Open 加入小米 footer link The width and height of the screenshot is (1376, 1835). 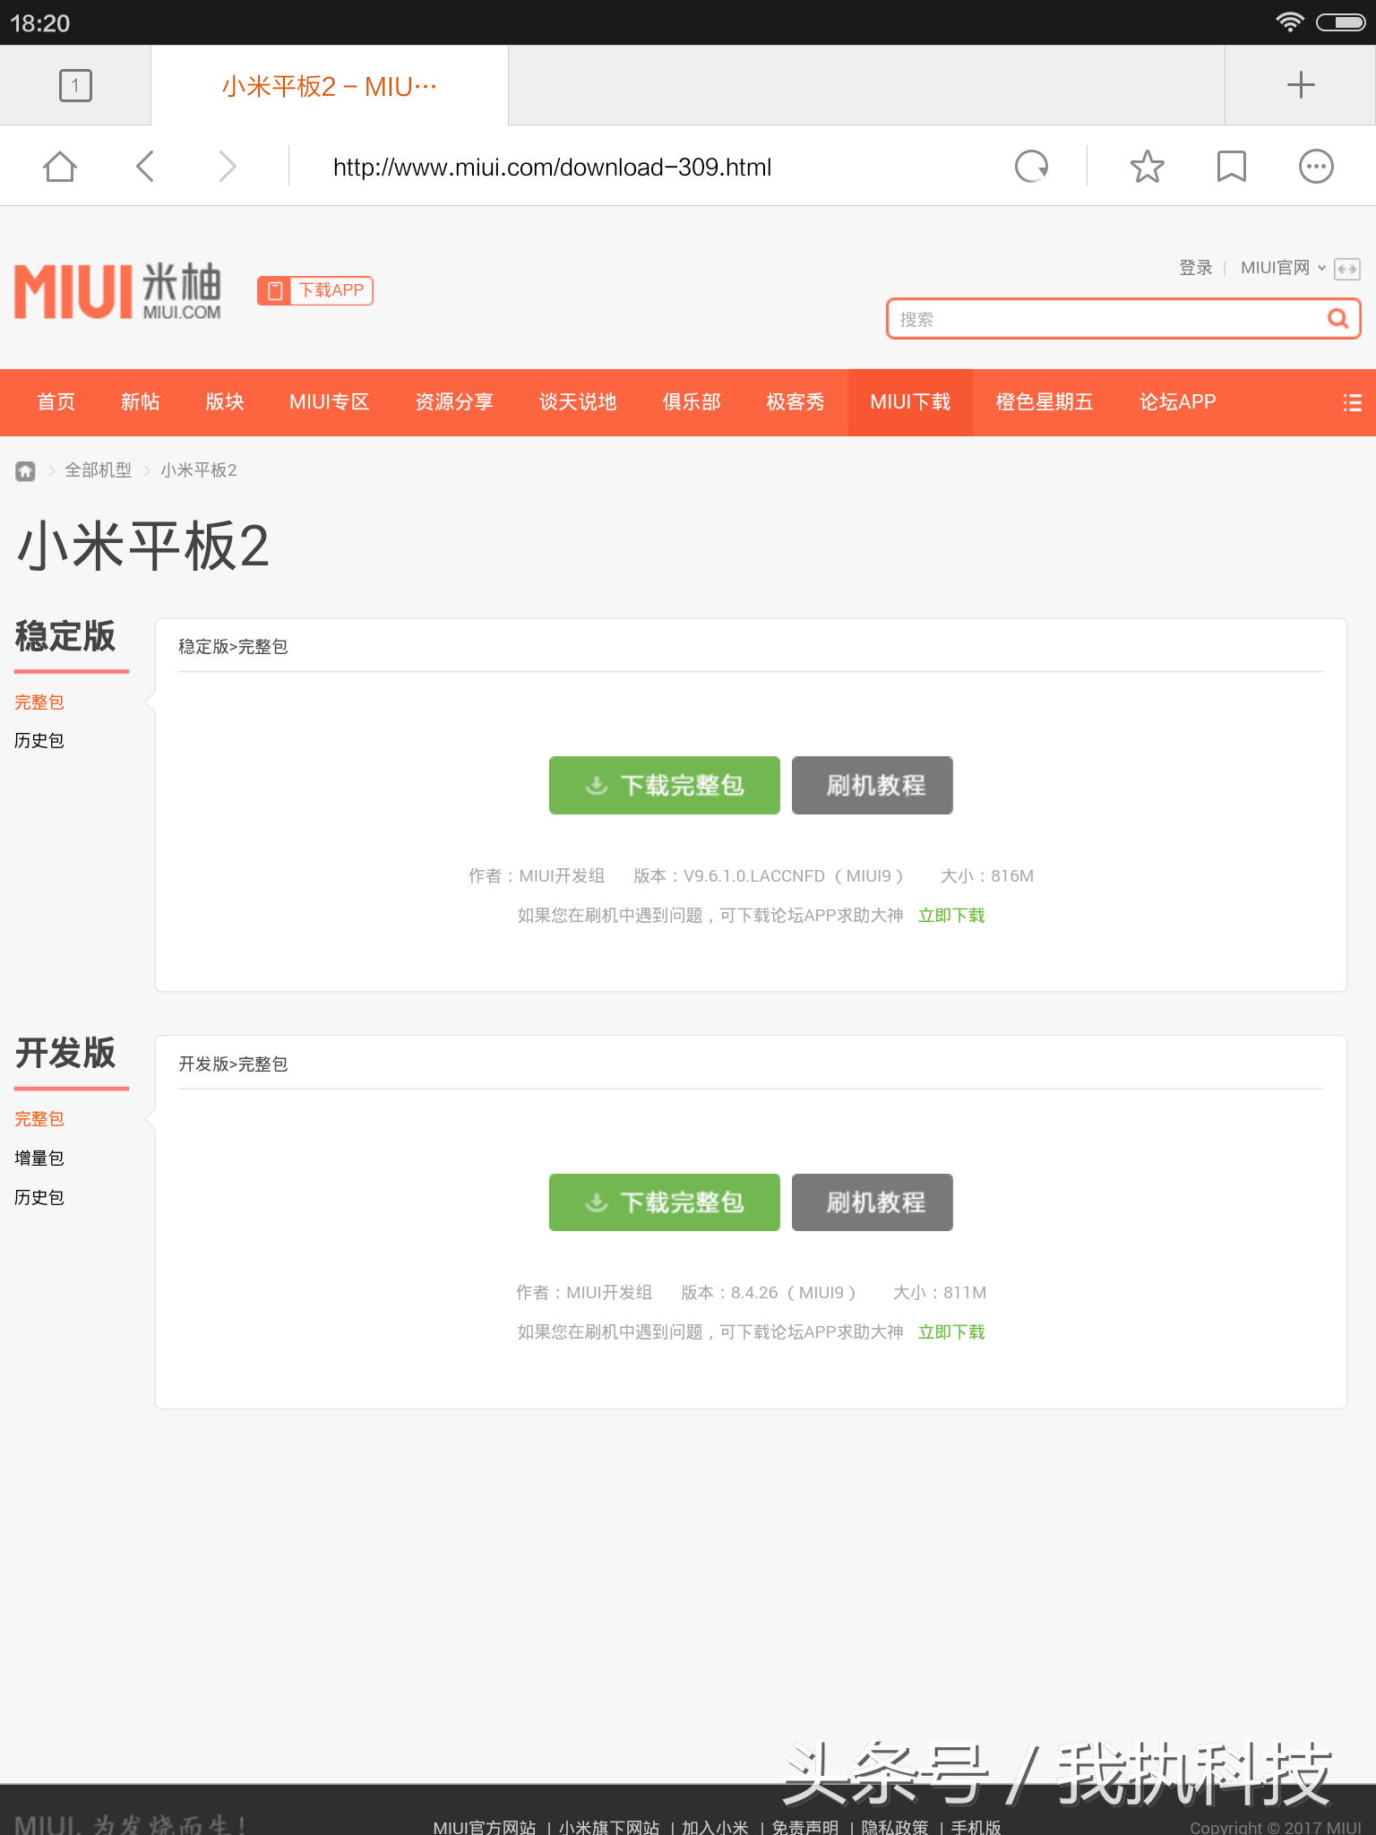[715, 1826]
